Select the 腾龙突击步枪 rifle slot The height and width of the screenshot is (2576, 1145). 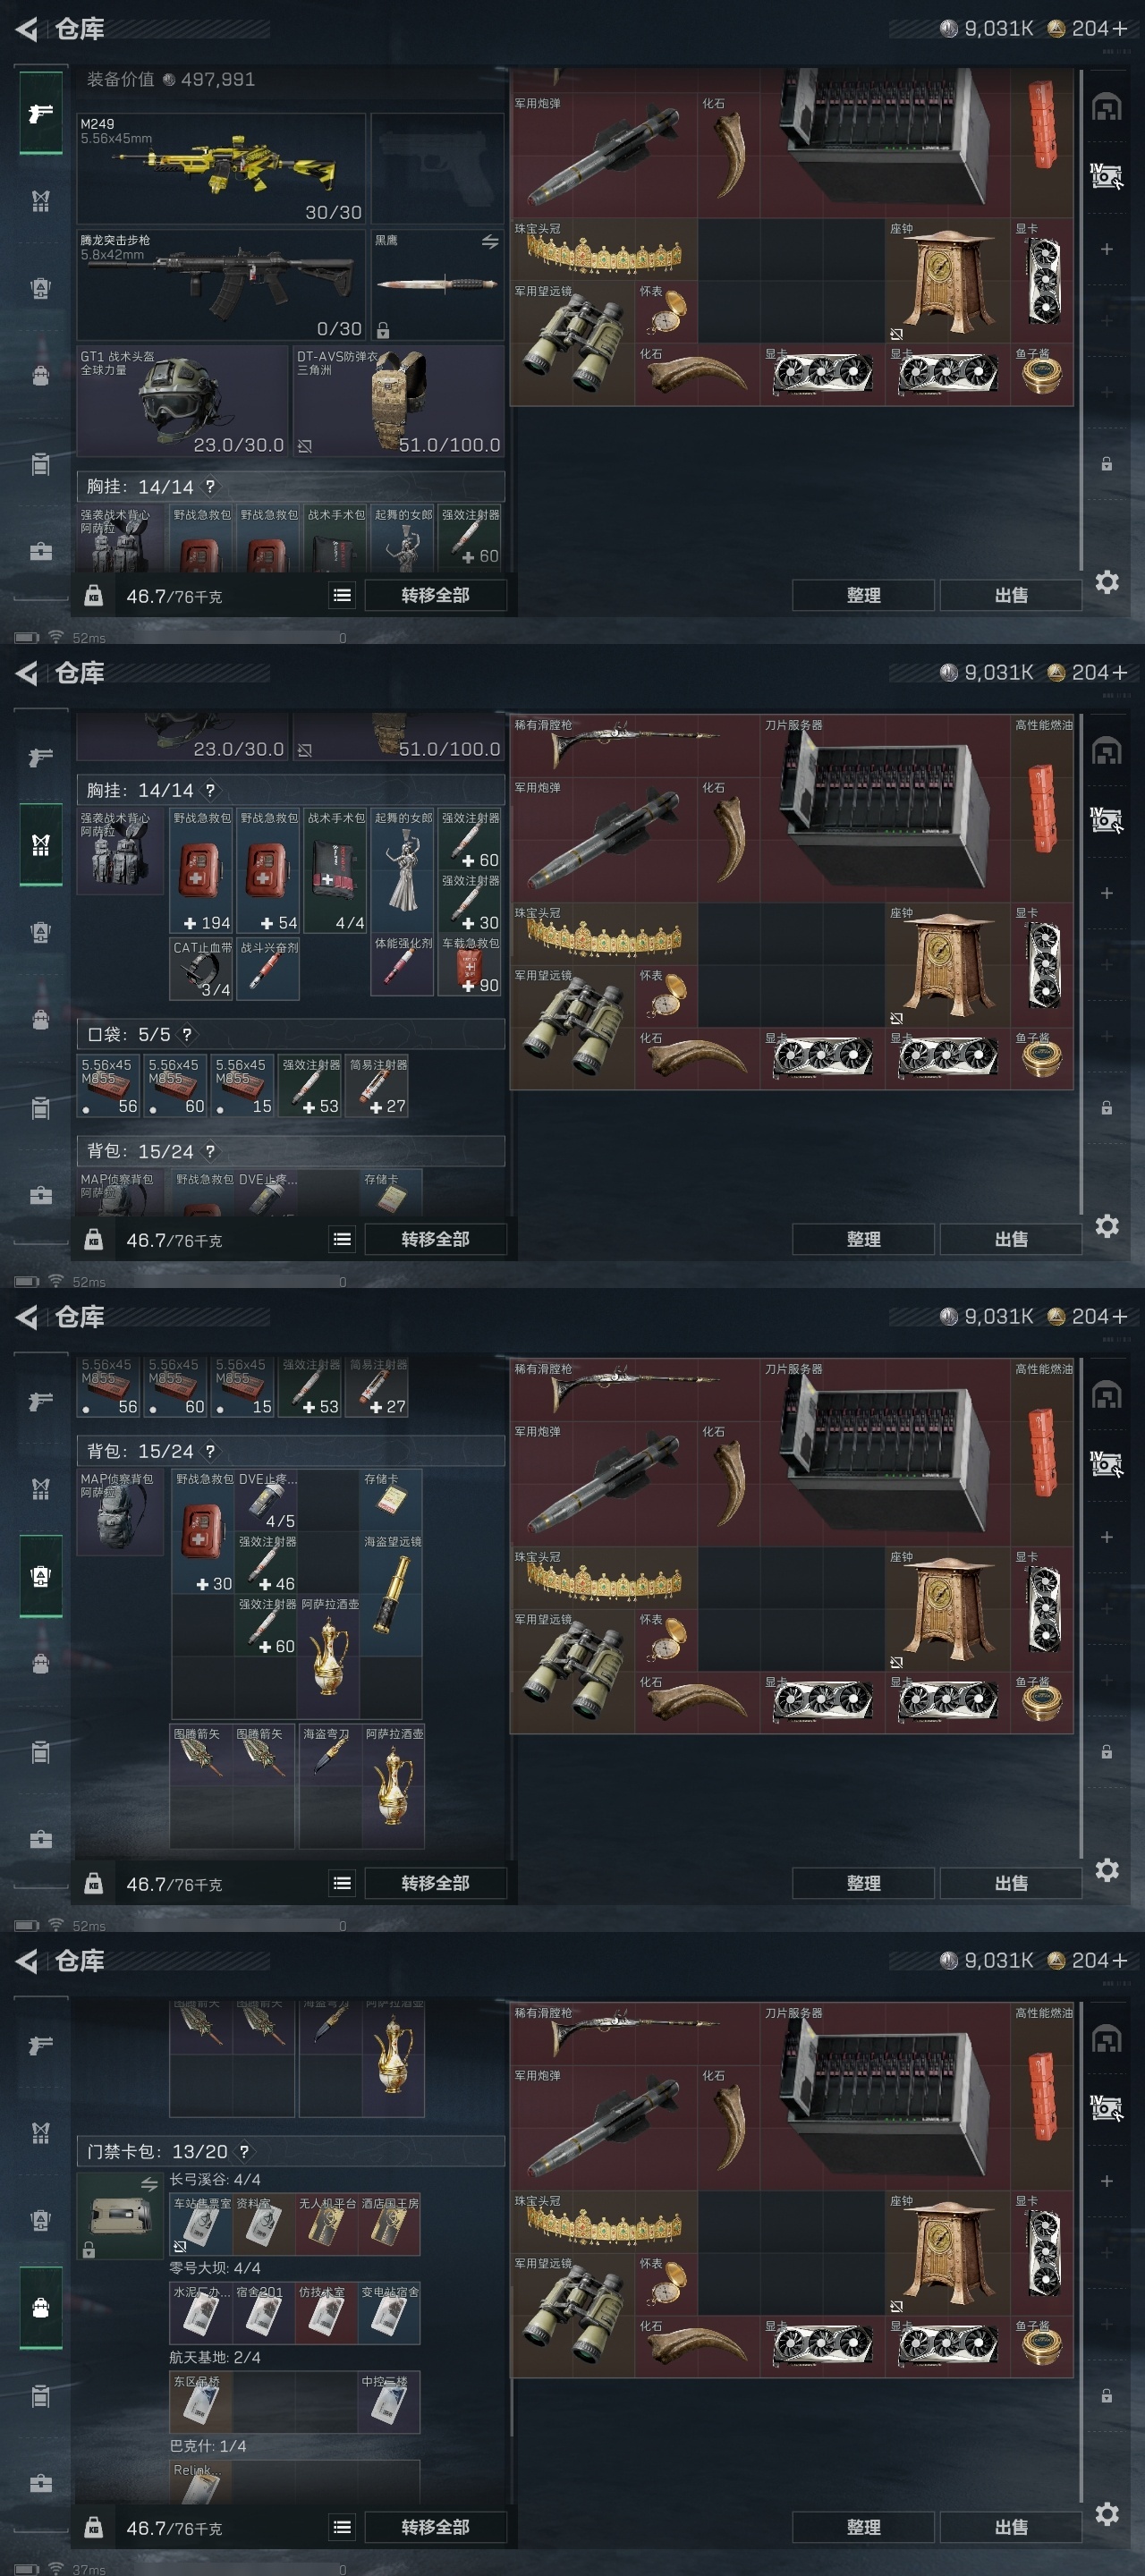point(221,285)
